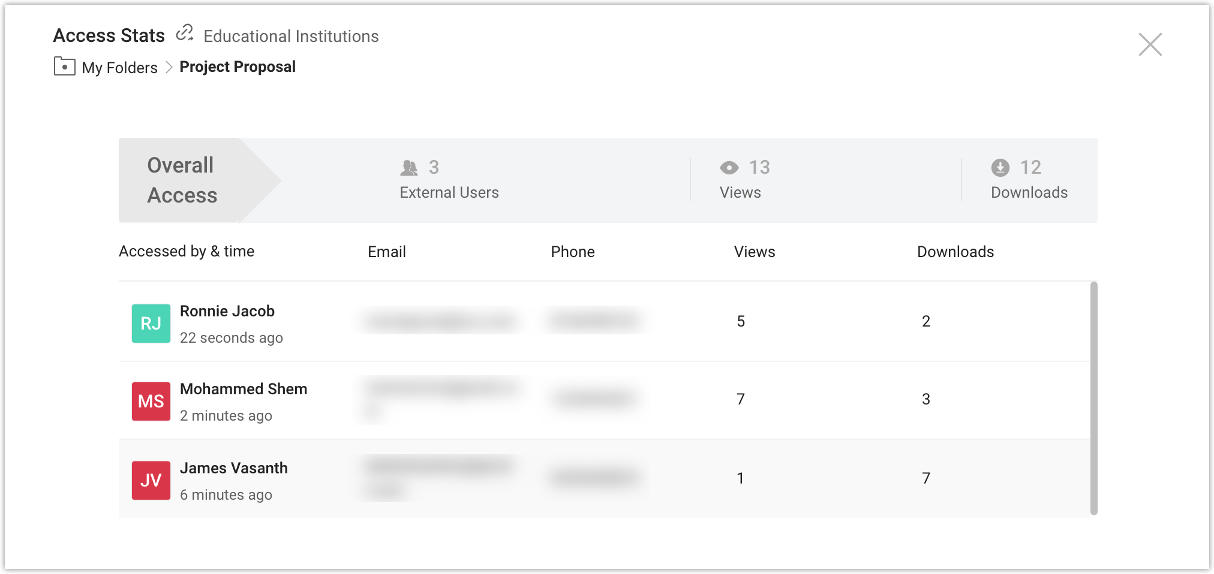Click the Views eye icon
This screenshot has height=574, width=1214.
tap(729, 168)
